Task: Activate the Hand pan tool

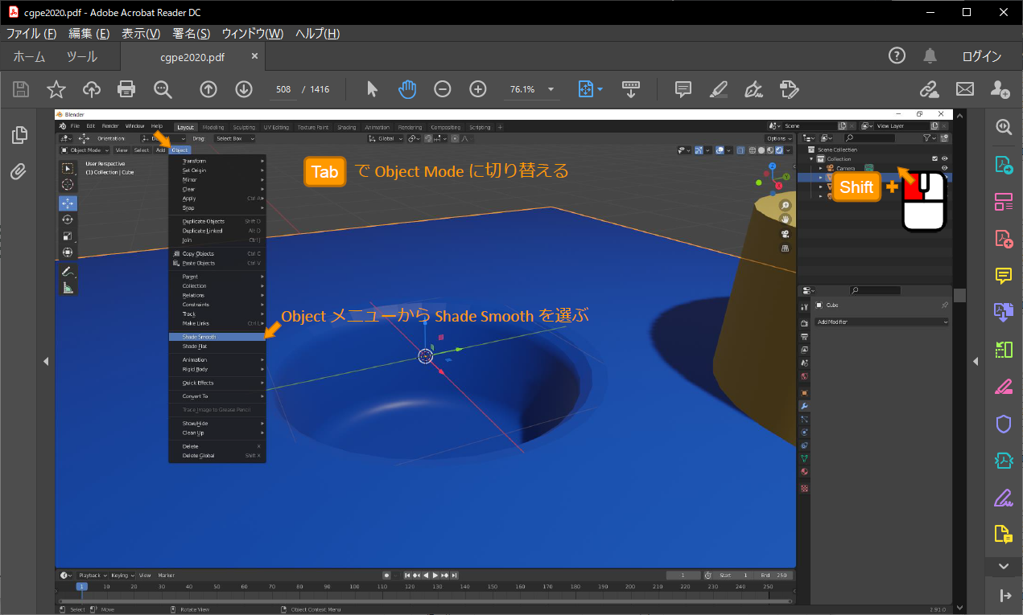Action: [x=407, y=89]
